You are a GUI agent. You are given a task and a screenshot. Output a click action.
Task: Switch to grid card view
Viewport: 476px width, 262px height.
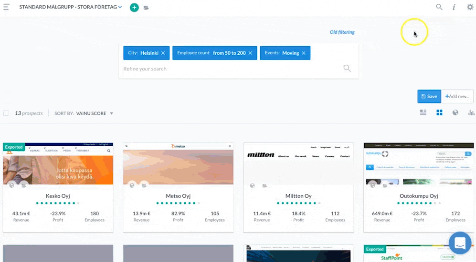click(x=439, y=113)
